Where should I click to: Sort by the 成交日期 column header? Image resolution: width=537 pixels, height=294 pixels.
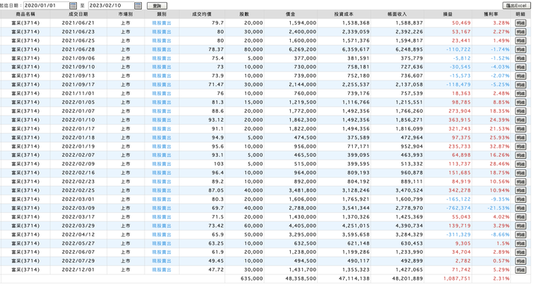click(x=78, y=14)
